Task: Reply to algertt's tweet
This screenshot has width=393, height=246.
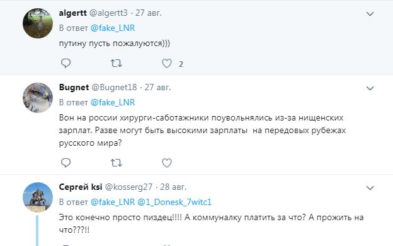Action: tap(66, 63)
